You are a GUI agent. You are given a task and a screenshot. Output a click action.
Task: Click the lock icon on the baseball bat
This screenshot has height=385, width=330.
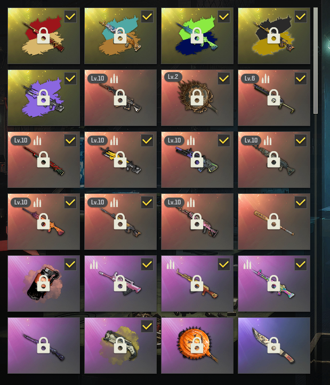pos(273,222)
